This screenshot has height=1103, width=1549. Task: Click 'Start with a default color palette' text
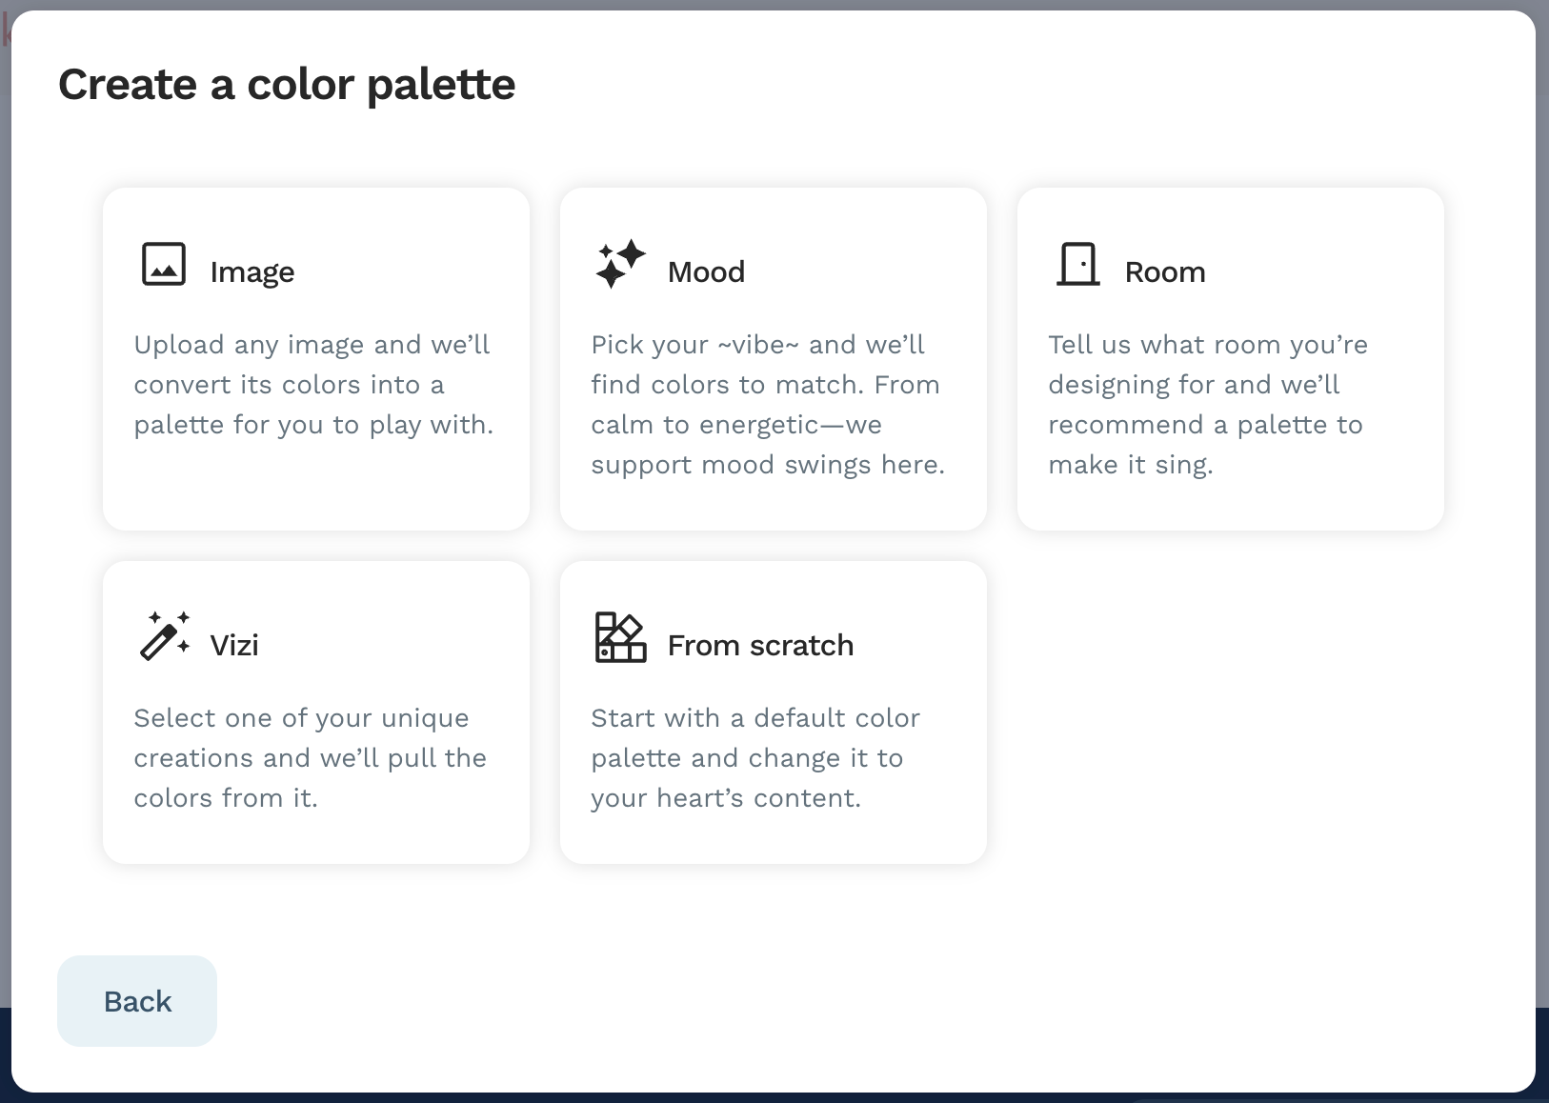click(755, 758)
